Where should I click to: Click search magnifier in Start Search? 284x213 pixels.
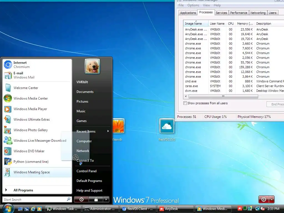coord(69,199)
